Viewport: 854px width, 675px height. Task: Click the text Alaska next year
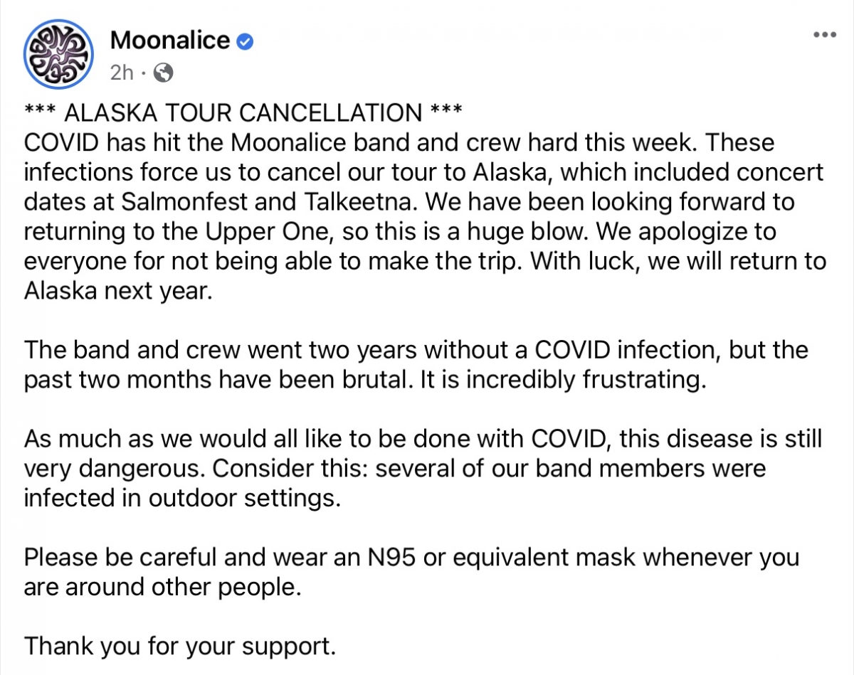coord(118,292)
